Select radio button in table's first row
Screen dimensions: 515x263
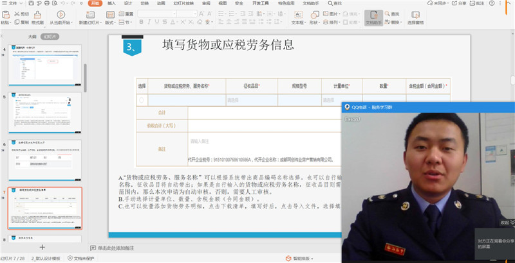pos(142,100)
